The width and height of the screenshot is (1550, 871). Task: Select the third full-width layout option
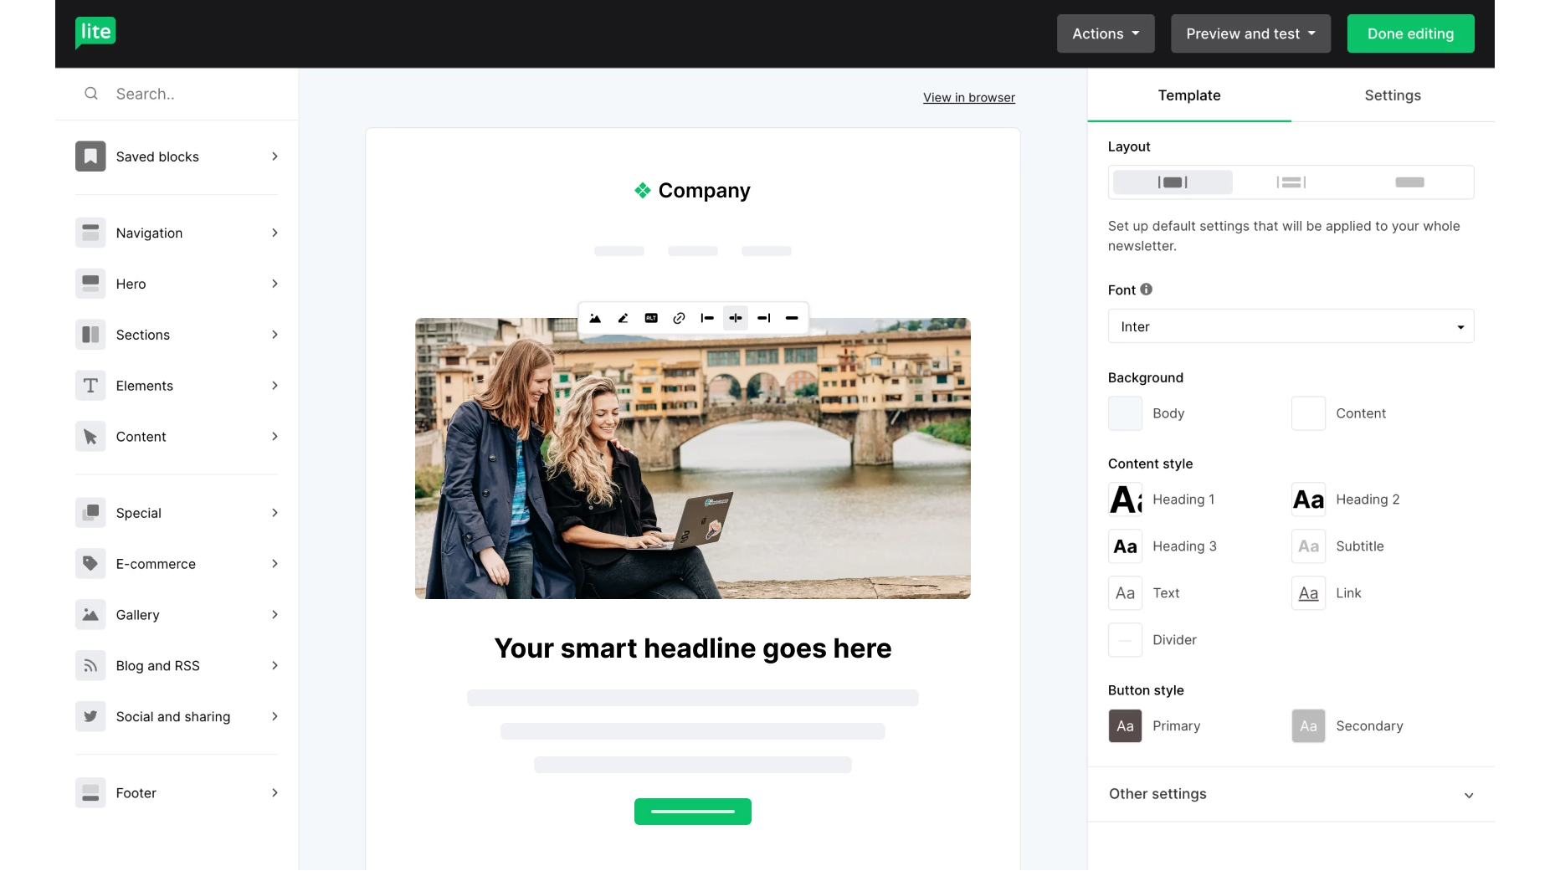click(x=1409, y=182)
